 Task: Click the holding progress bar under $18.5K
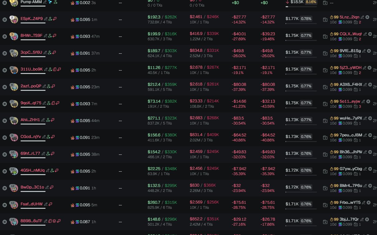point(301,6)
